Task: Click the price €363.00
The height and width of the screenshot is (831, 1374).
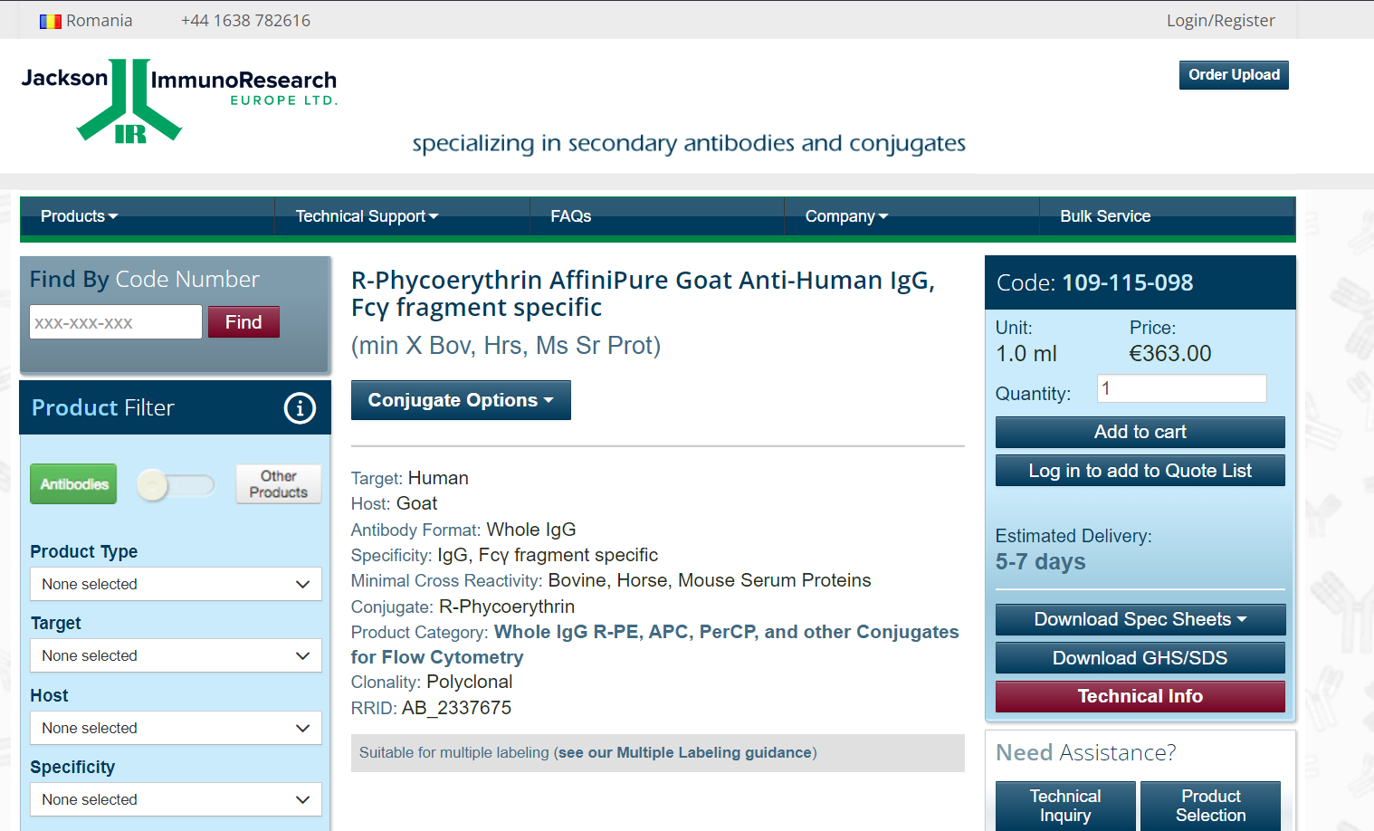Action: click(x=1169, y=354)
